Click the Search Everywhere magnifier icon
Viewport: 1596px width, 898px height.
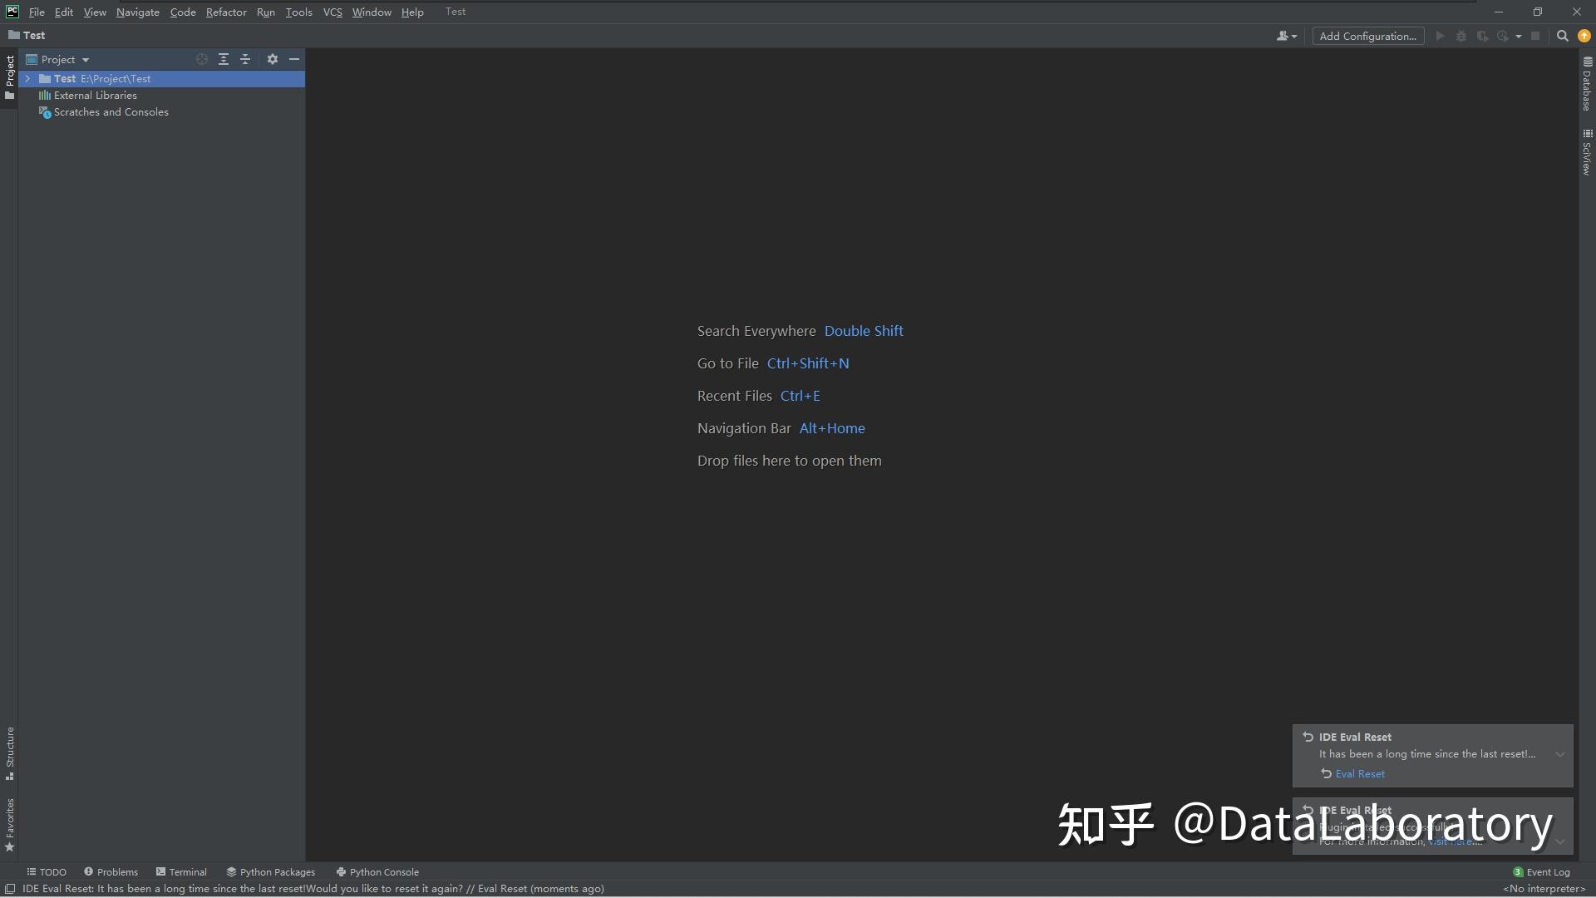pyautogui.click(x=1562, y=36)
